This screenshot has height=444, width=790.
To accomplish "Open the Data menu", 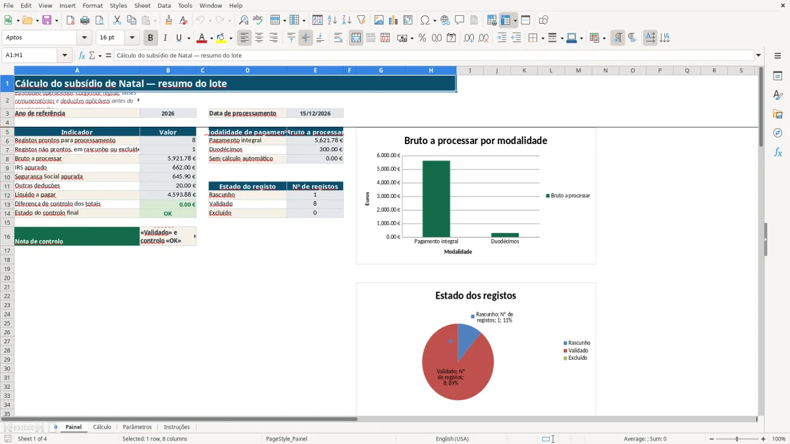I will pyautogui.click(x=164, y=5).
